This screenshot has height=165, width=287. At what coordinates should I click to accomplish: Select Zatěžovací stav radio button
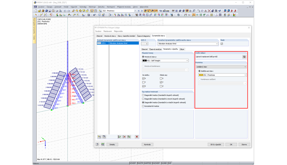coord(199,71)
